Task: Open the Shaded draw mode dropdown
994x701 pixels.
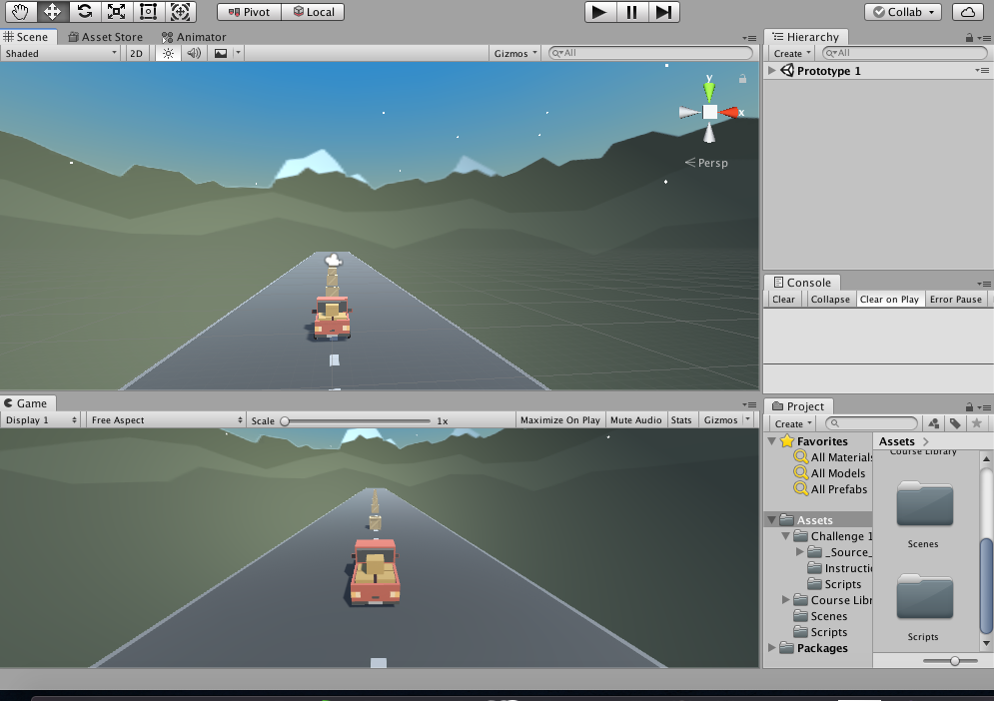Action: [58, 52]
